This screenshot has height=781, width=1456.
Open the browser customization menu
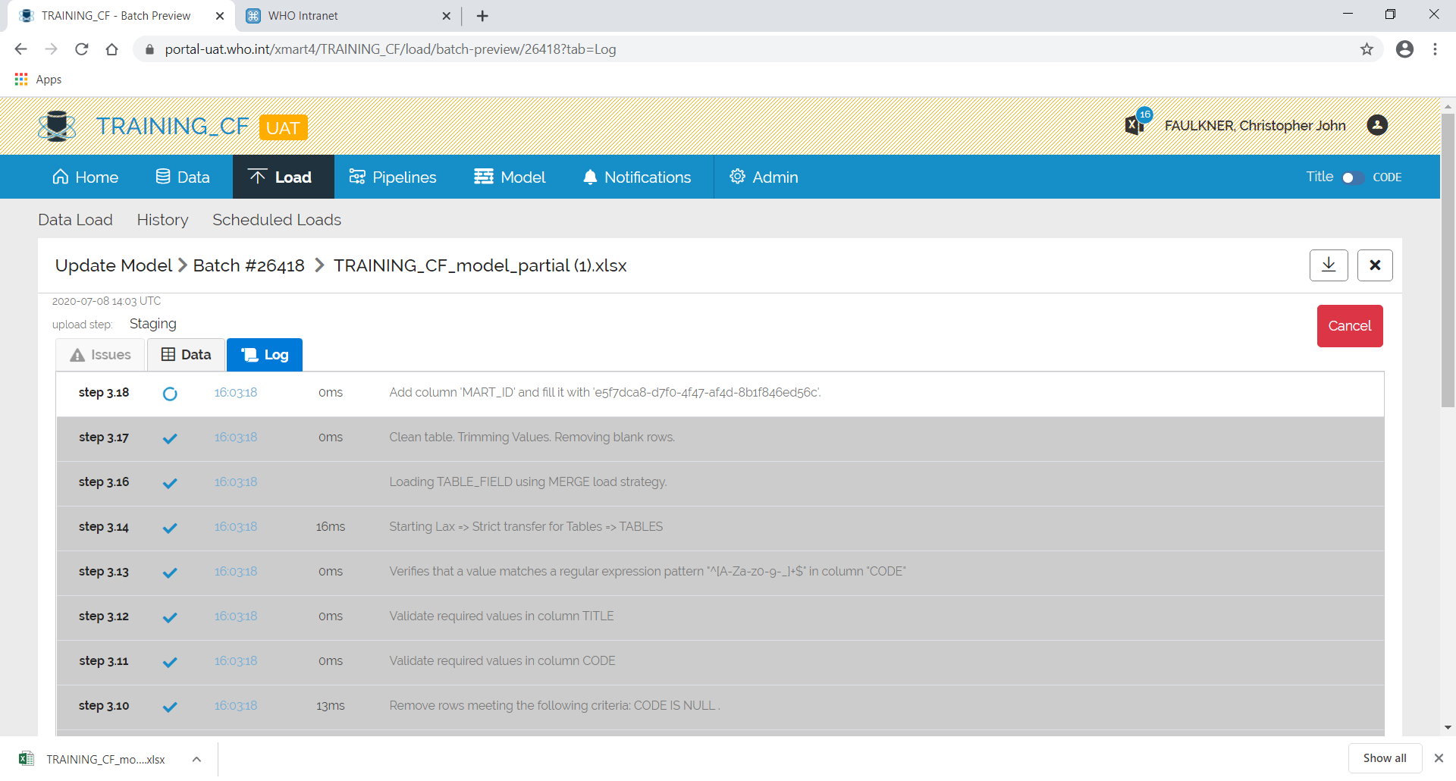point(1435,49)
